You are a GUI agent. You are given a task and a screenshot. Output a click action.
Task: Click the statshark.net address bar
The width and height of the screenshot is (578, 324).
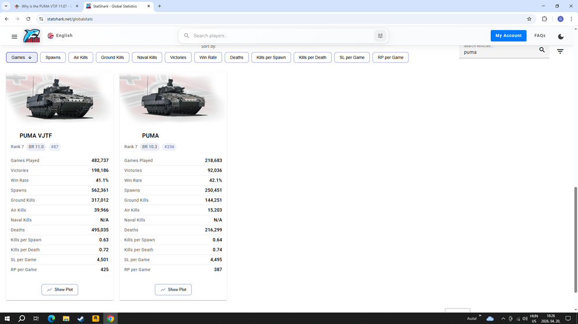(284, 19)
